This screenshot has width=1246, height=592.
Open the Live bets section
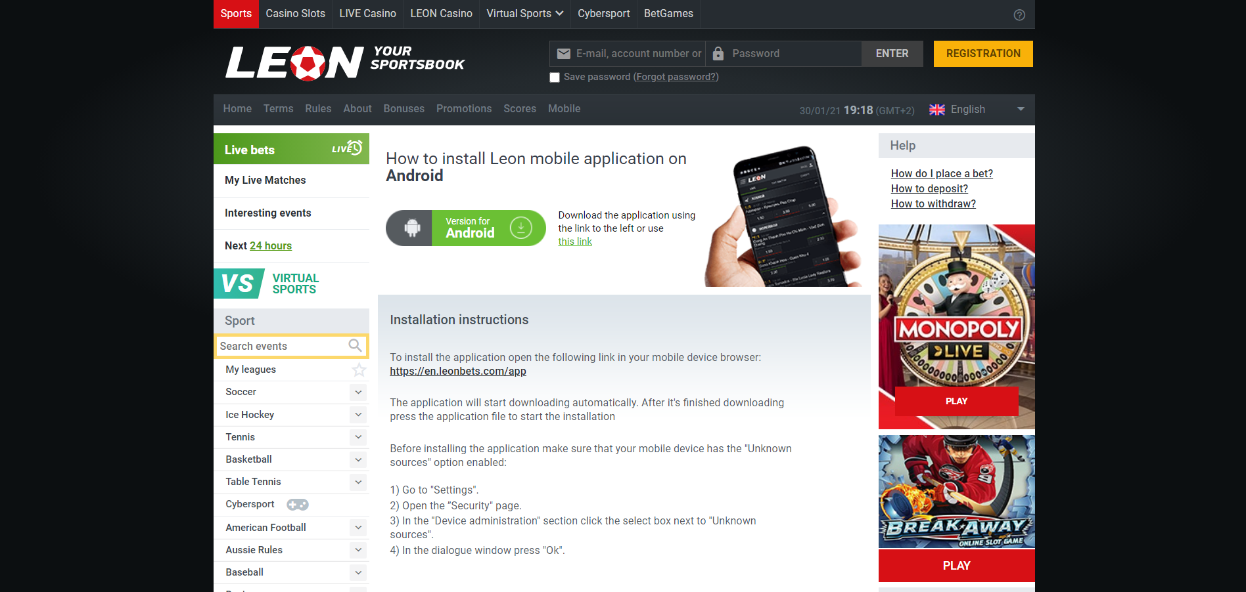point(291,149)
